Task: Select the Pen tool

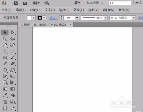Action: (x=5, y=45)
